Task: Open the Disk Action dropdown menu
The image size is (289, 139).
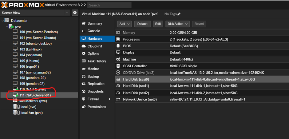Action: (178, 24)
